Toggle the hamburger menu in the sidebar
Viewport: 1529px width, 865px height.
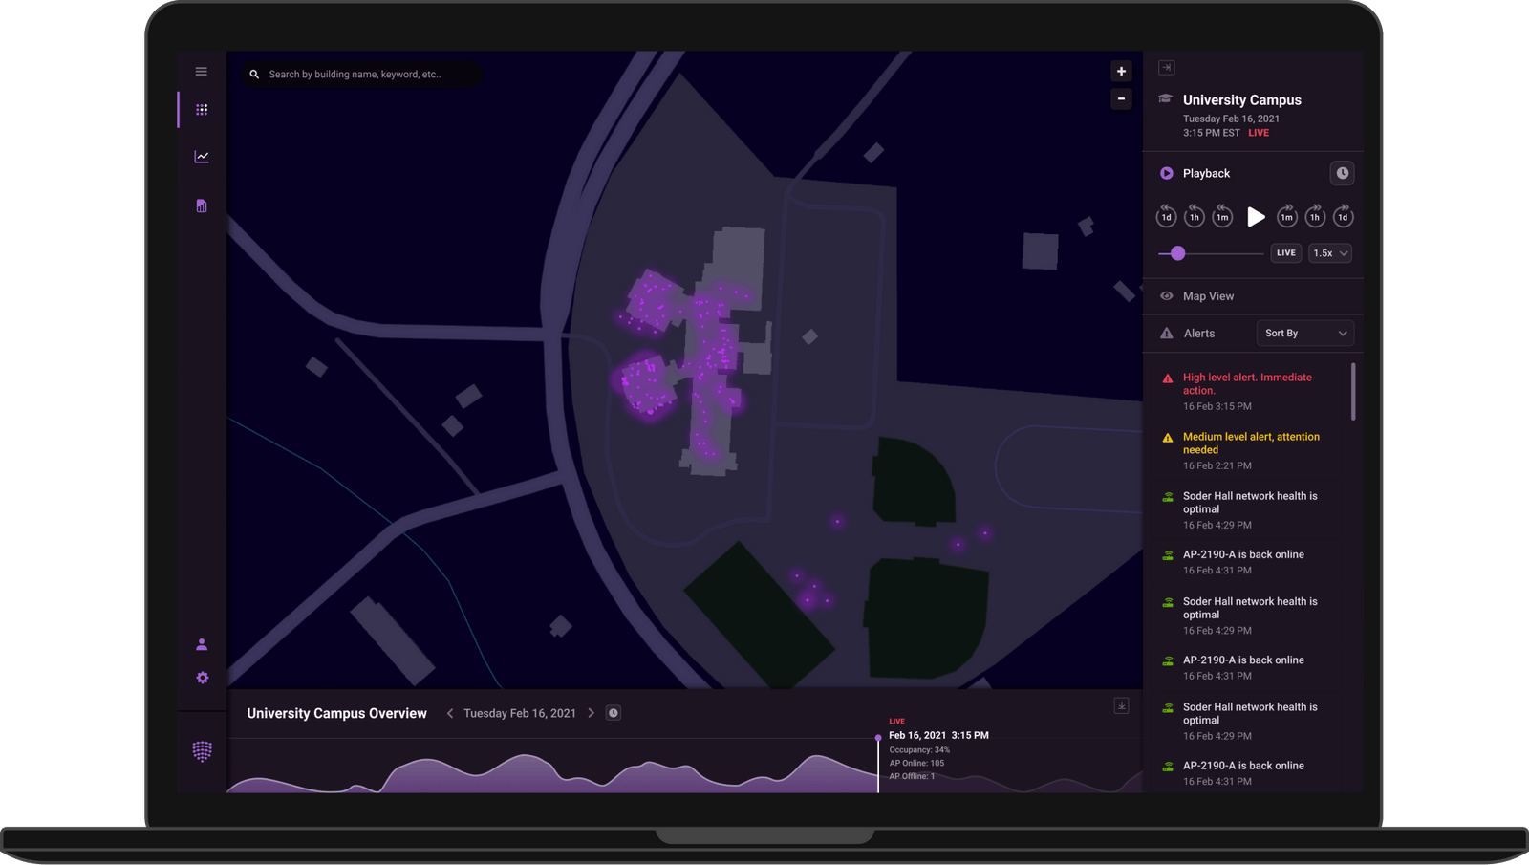(201, 71)
